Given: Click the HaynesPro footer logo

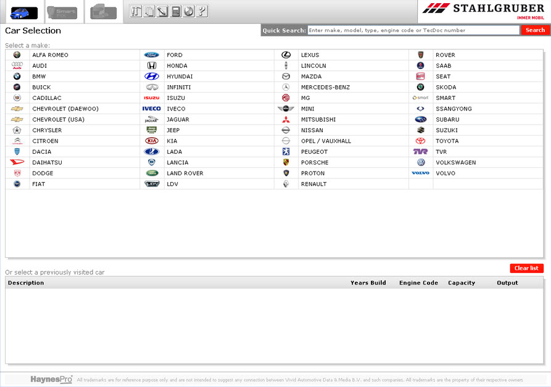Looking at the screenshot, I should pos(51,380).
